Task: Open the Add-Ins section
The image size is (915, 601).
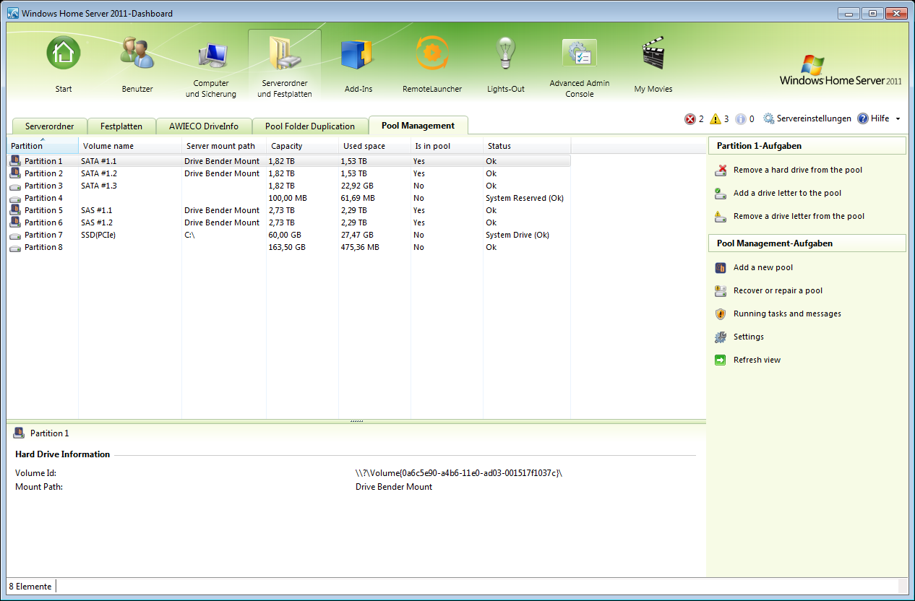Action: 358,55
